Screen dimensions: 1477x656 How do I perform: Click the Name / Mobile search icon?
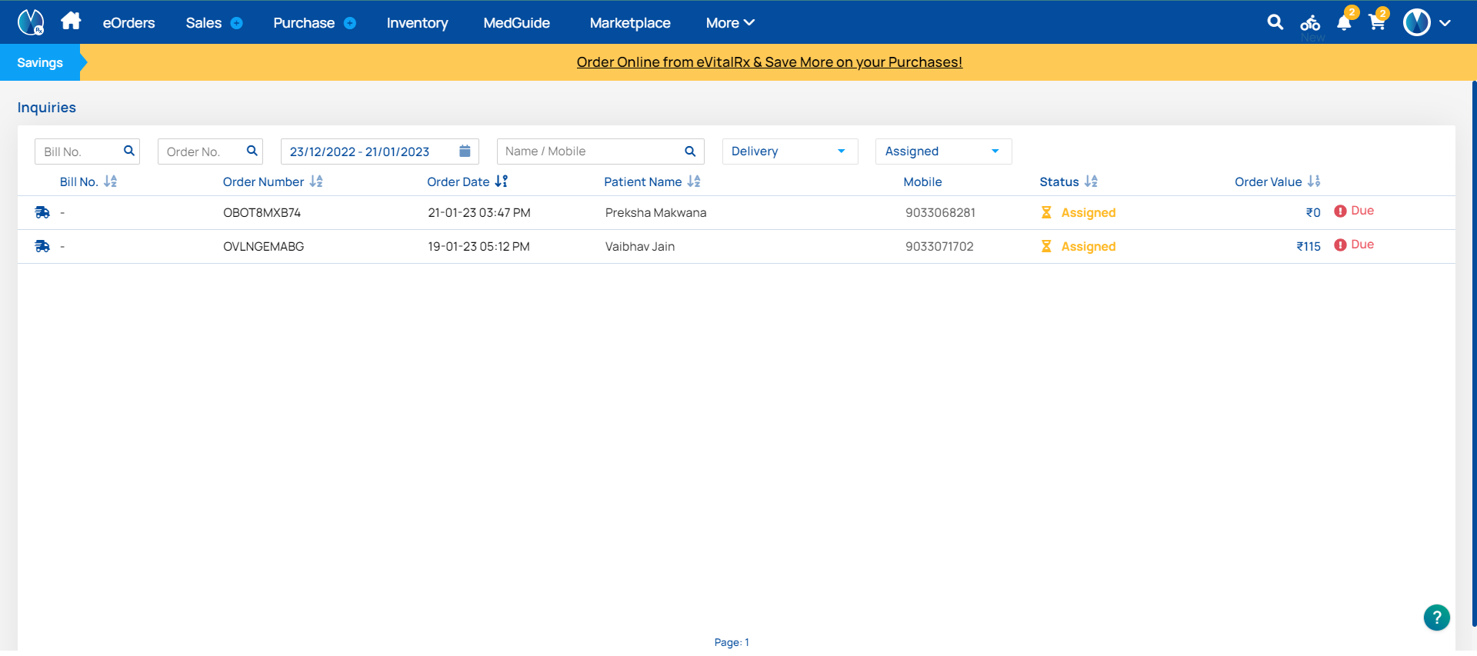pos(690,152)
